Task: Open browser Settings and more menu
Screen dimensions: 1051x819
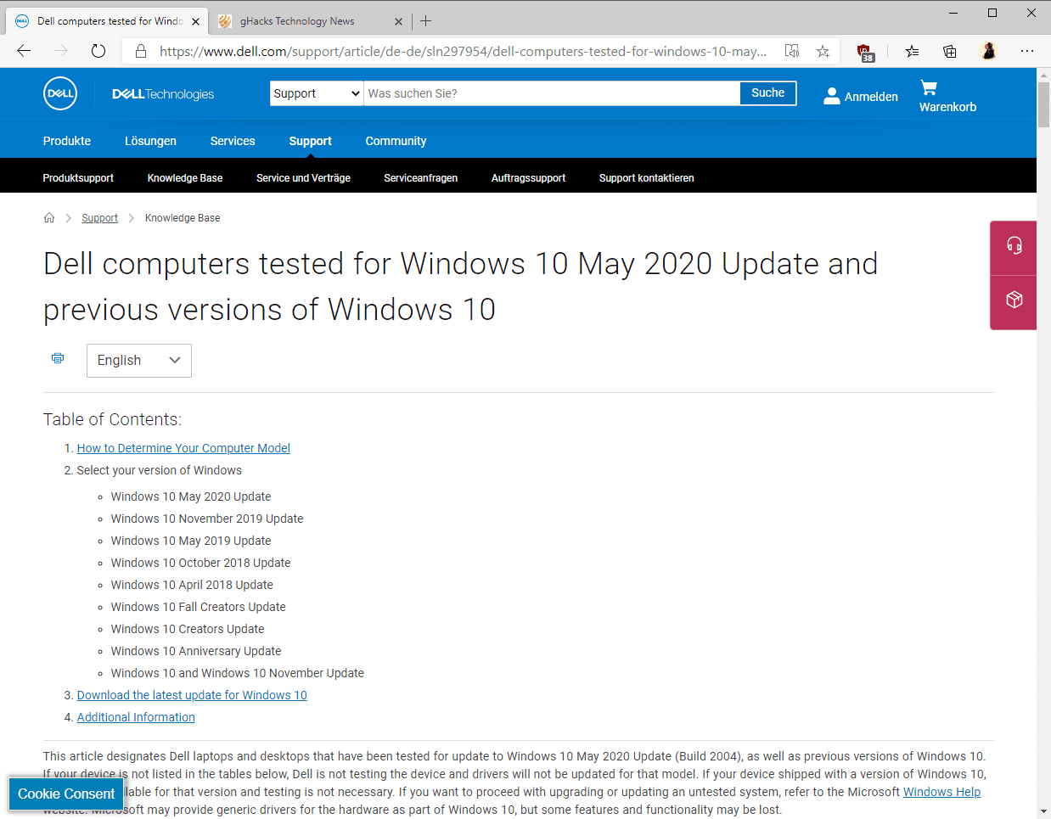Action: point(1027,51)
